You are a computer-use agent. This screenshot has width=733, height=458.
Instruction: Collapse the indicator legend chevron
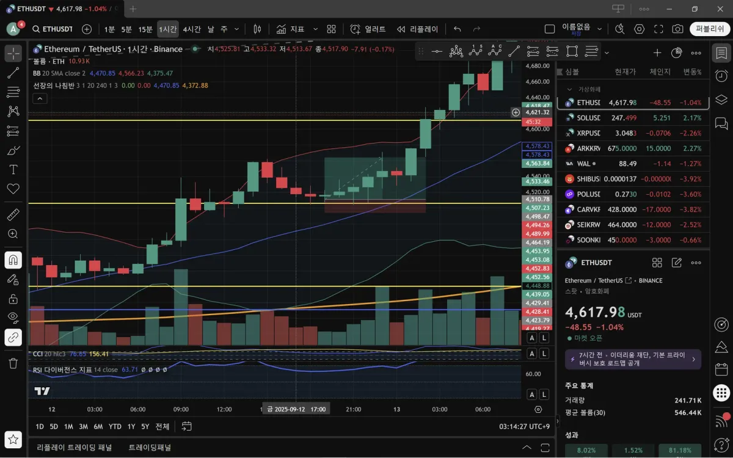[x=39, y=98]
